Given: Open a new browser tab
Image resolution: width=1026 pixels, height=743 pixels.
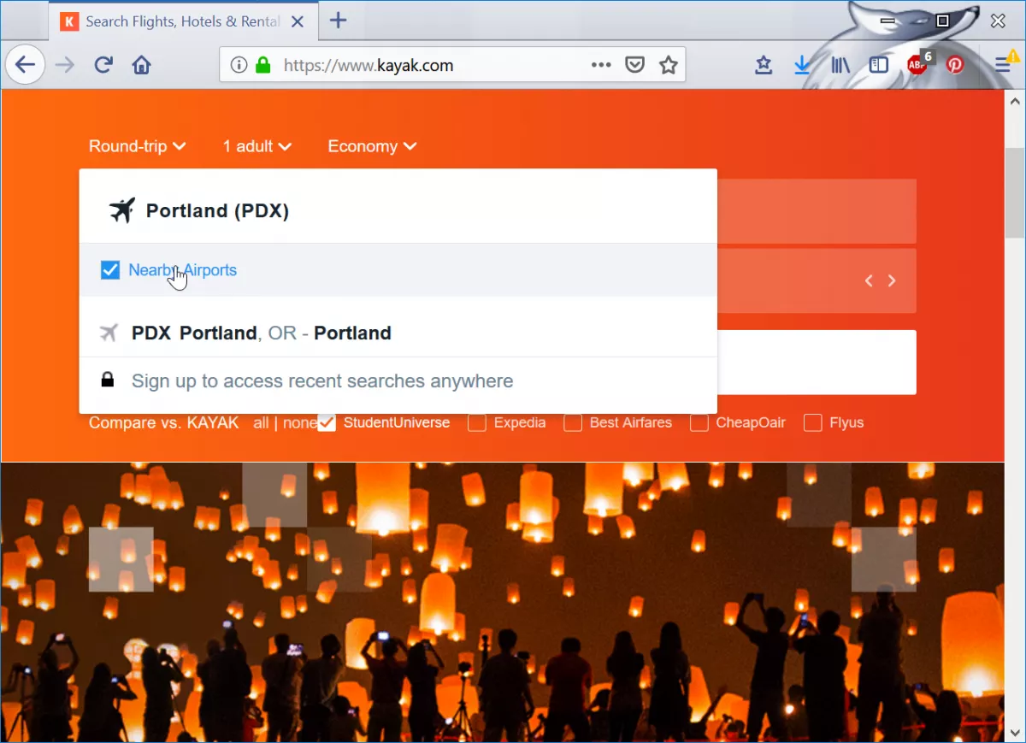Looking at the screenshot, I should tap(339, 21).
